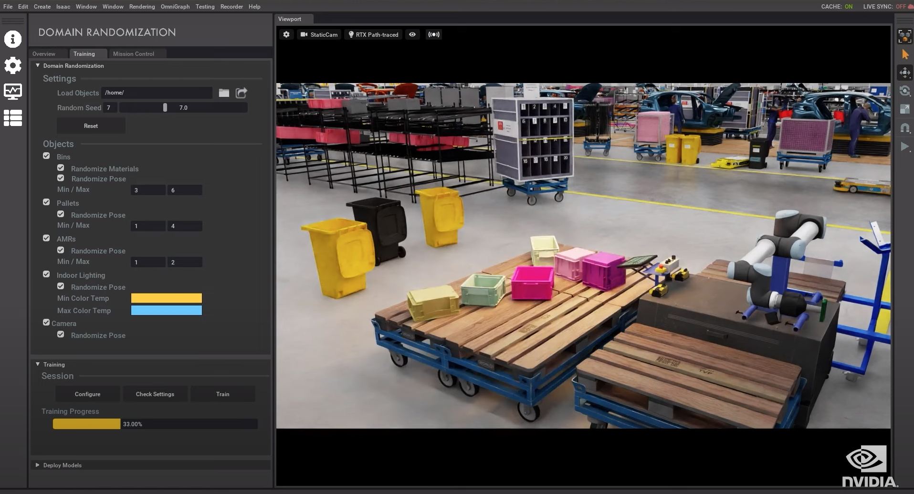Click the folder icon next to Load Objects
Viewport: 914px width, 494px height.
(224, 93)
